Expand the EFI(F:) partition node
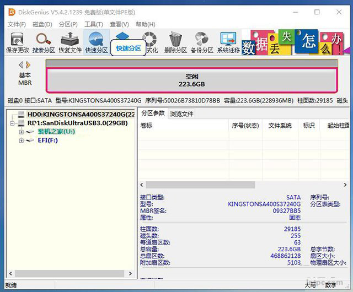 [21, 140]
